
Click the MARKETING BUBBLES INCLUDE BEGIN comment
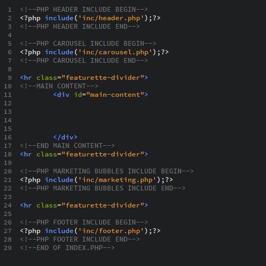tap(107, 171)
